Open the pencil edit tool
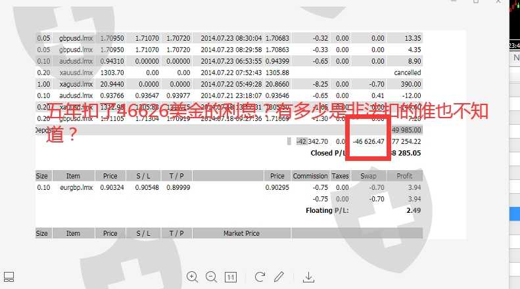Screen dimensions: 520x289 tap(279, 277)
